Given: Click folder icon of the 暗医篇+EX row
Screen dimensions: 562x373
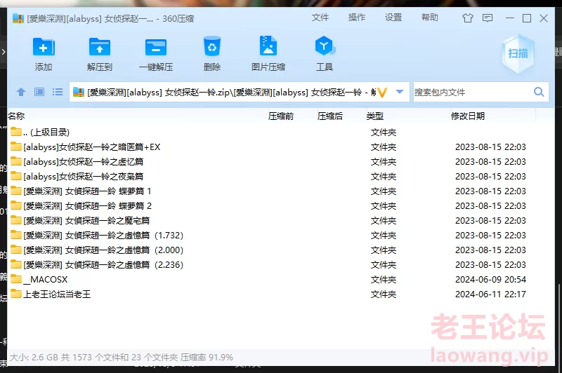Looking at the screenshot, I should click(x=15, y=147).
